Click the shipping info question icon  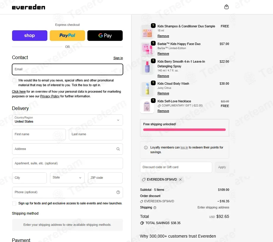click(155, 208)
